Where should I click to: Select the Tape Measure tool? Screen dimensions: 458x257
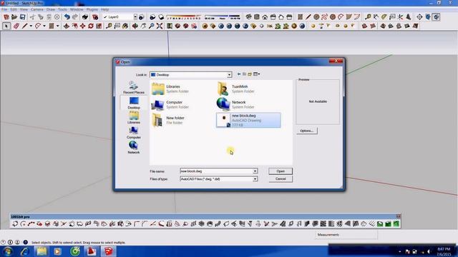(109, 26)
